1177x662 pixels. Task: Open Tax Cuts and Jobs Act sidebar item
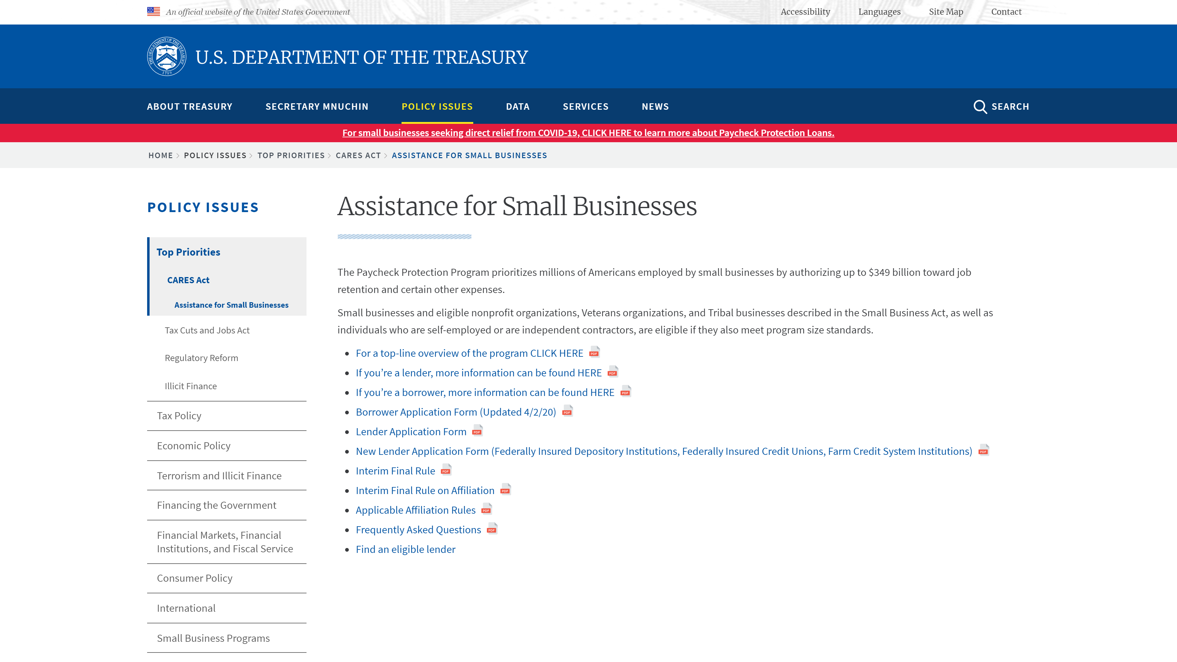[x=207, y=330]
